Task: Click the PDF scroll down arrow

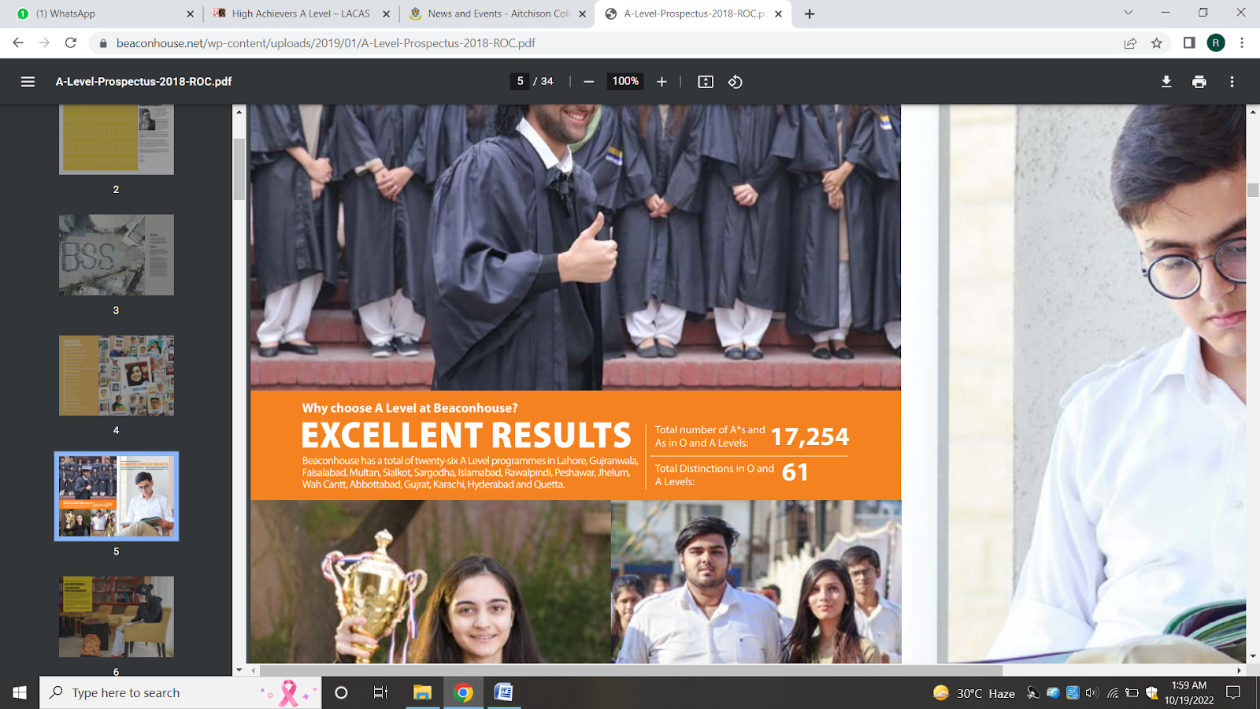Action: (x=1253, y=656)
